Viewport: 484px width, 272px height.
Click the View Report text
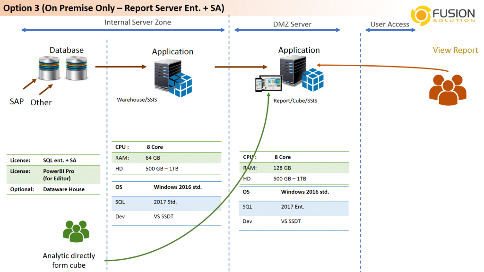[455, 50]
